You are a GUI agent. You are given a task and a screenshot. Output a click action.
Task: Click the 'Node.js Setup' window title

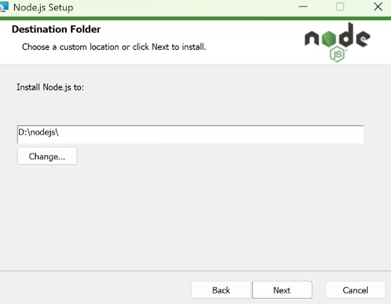43,8
